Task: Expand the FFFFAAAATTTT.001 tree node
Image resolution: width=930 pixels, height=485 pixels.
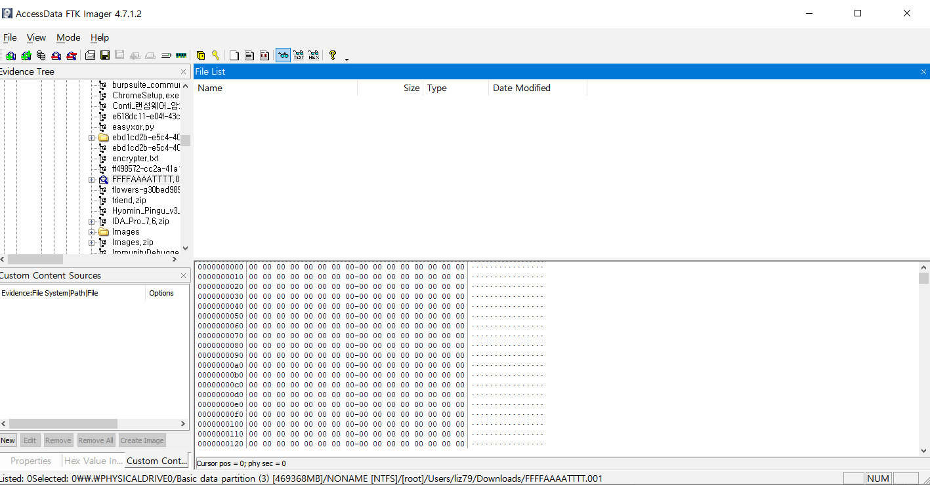Action: click(x=92, y=180)
